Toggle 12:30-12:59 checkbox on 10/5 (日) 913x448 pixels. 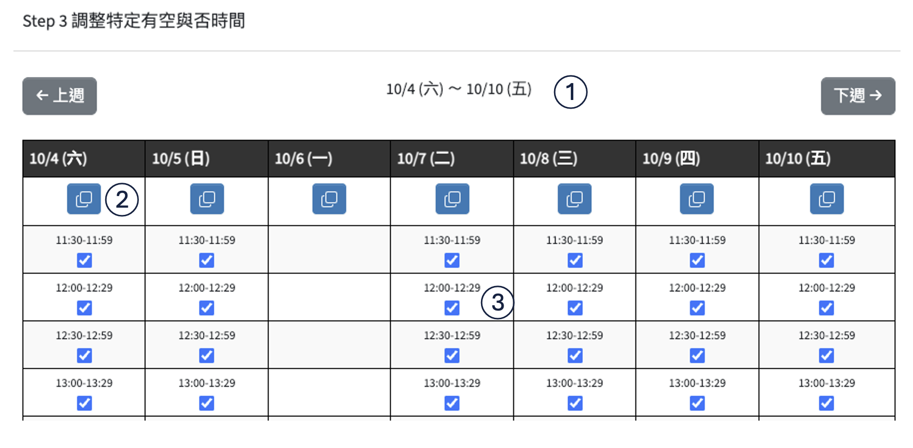(207, 356)
